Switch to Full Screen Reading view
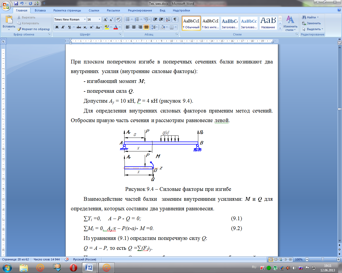Viewport: 342px width, 273px height. (x=276, y=259)
